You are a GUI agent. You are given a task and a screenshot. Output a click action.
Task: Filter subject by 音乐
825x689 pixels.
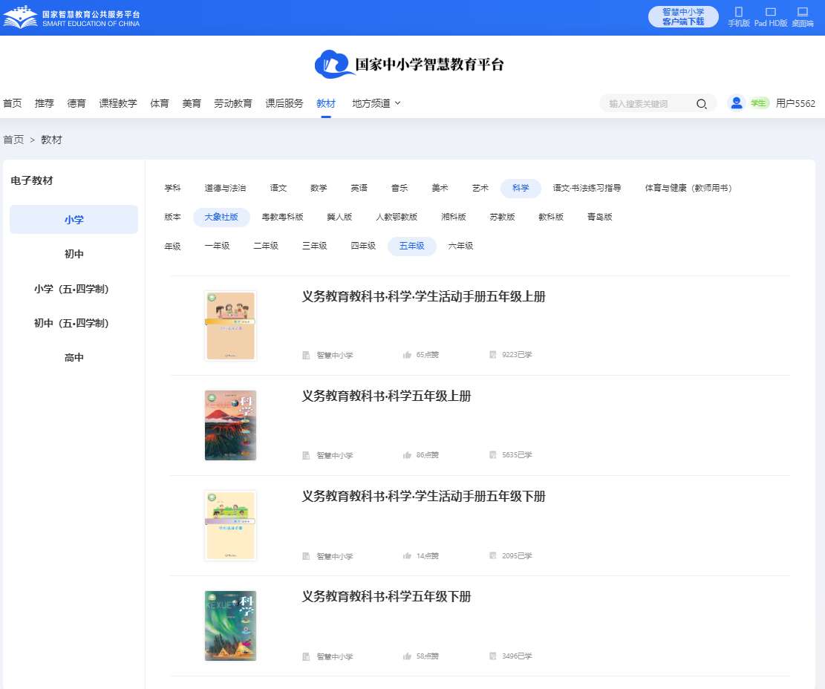click(400, 188)
